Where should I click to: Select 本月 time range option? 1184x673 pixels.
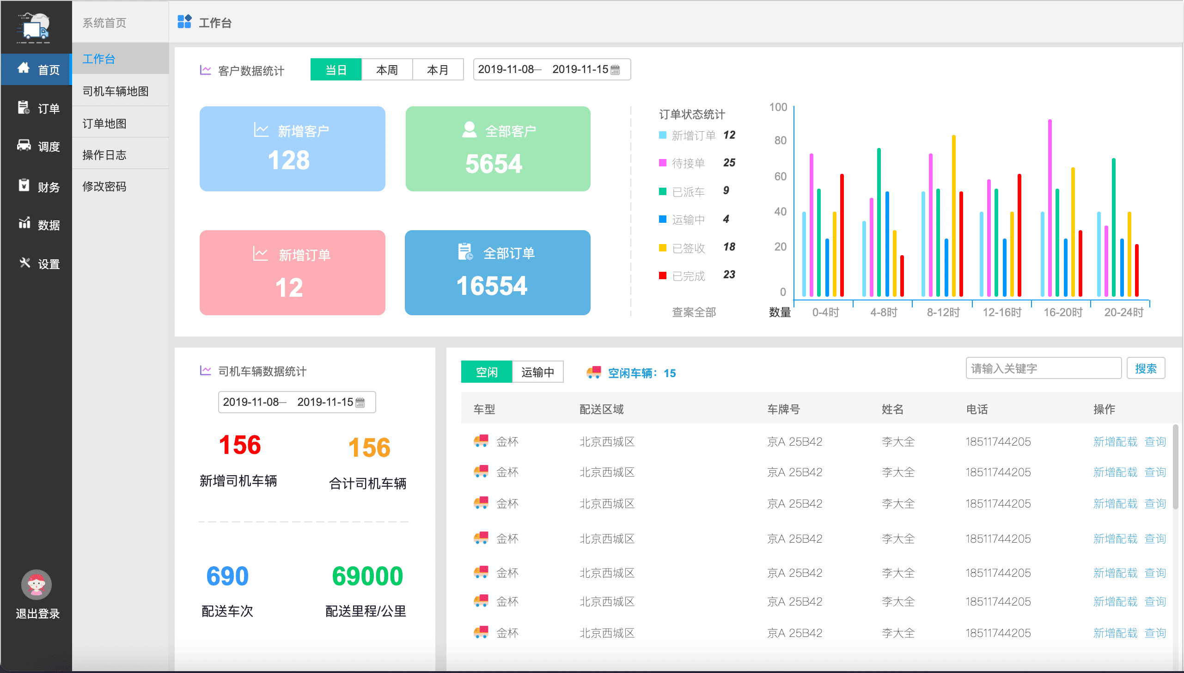438,70
